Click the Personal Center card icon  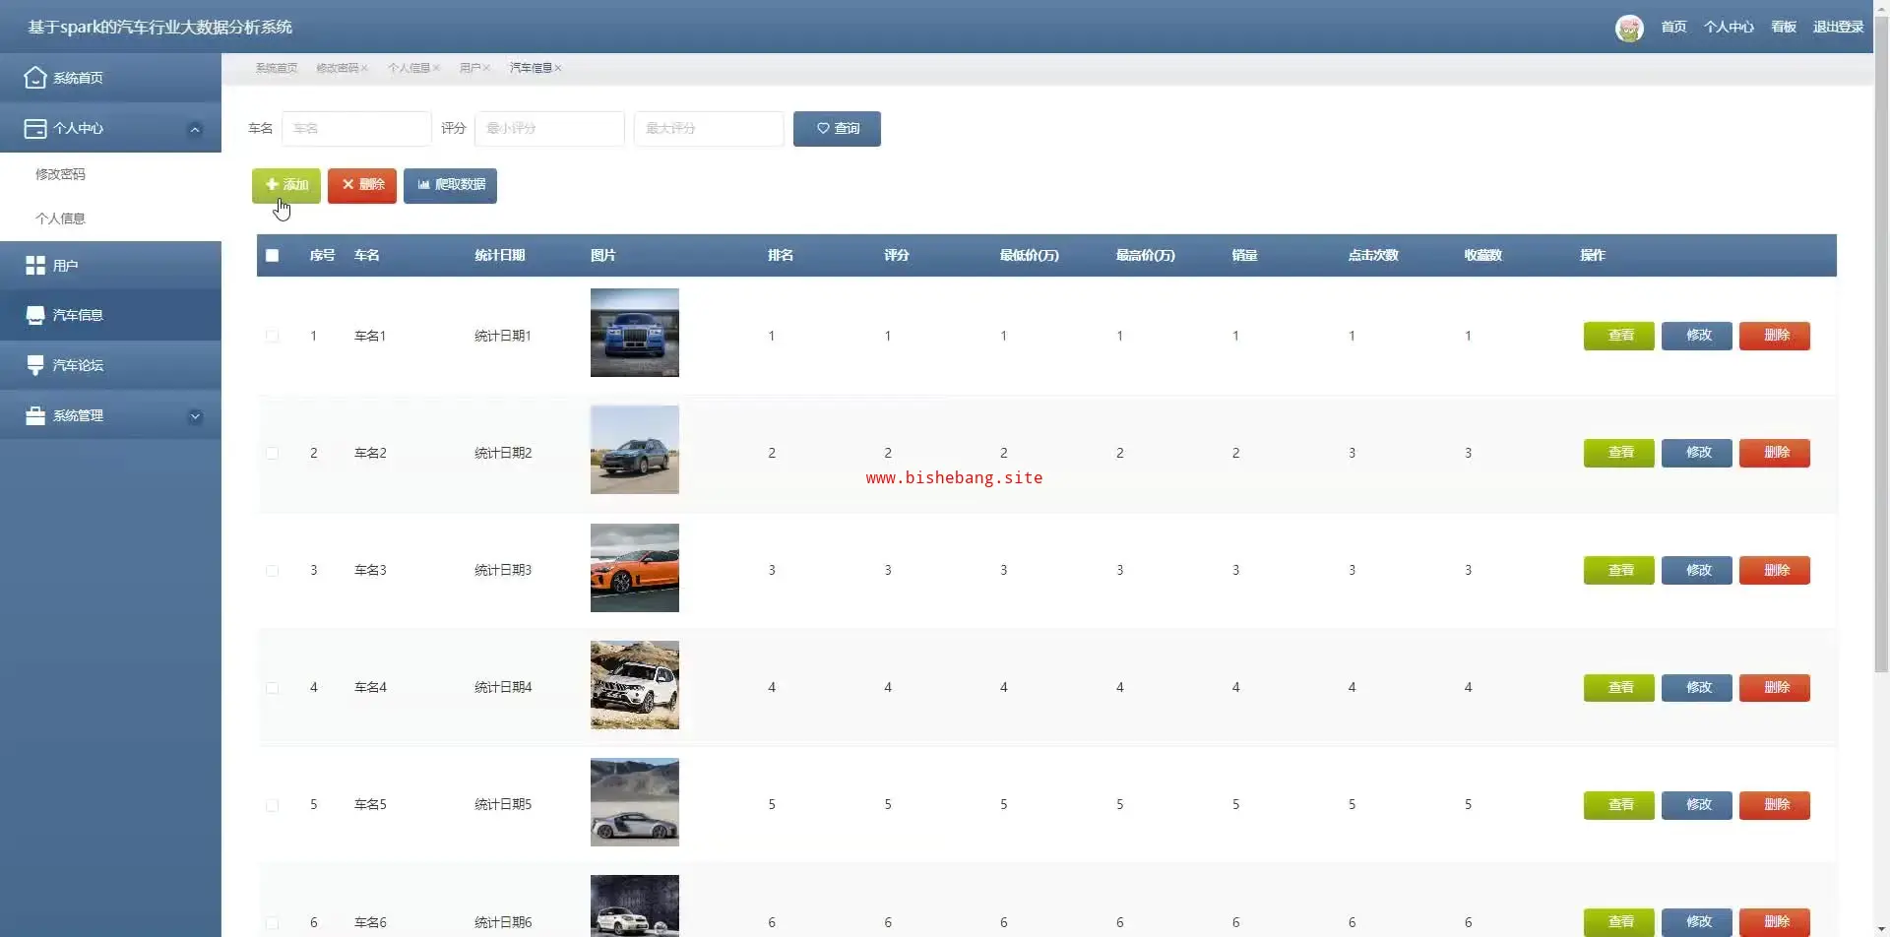(35, 128)
